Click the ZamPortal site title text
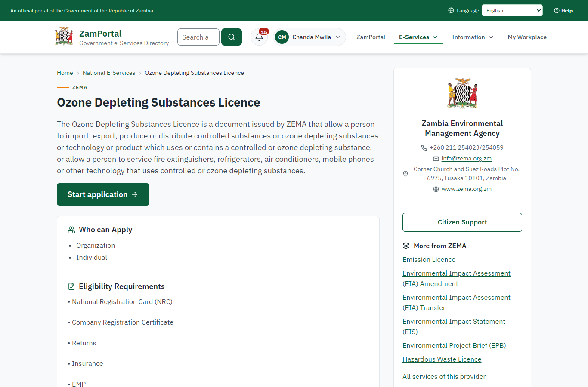The image size is (588, 387). pyautogui.click(x=100, y=34)
